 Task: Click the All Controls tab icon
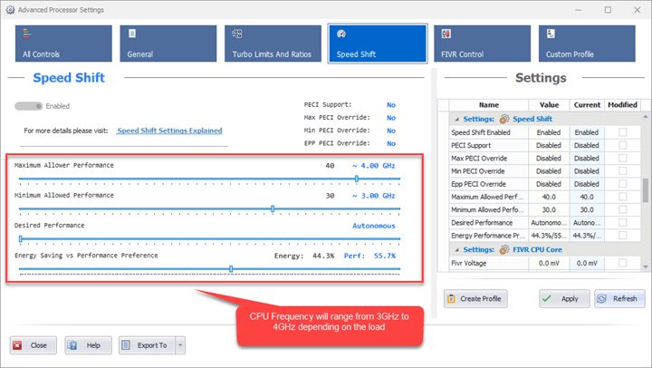tap(27, 34)
